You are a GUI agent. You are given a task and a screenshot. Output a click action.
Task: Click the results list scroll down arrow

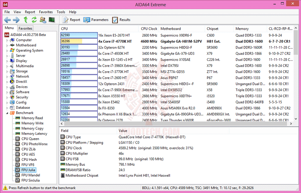(296, 119)
